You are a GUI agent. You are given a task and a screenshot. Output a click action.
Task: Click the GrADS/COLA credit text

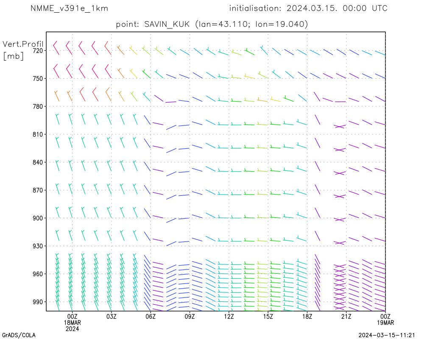pyautogui.click(x=19, y=335)
